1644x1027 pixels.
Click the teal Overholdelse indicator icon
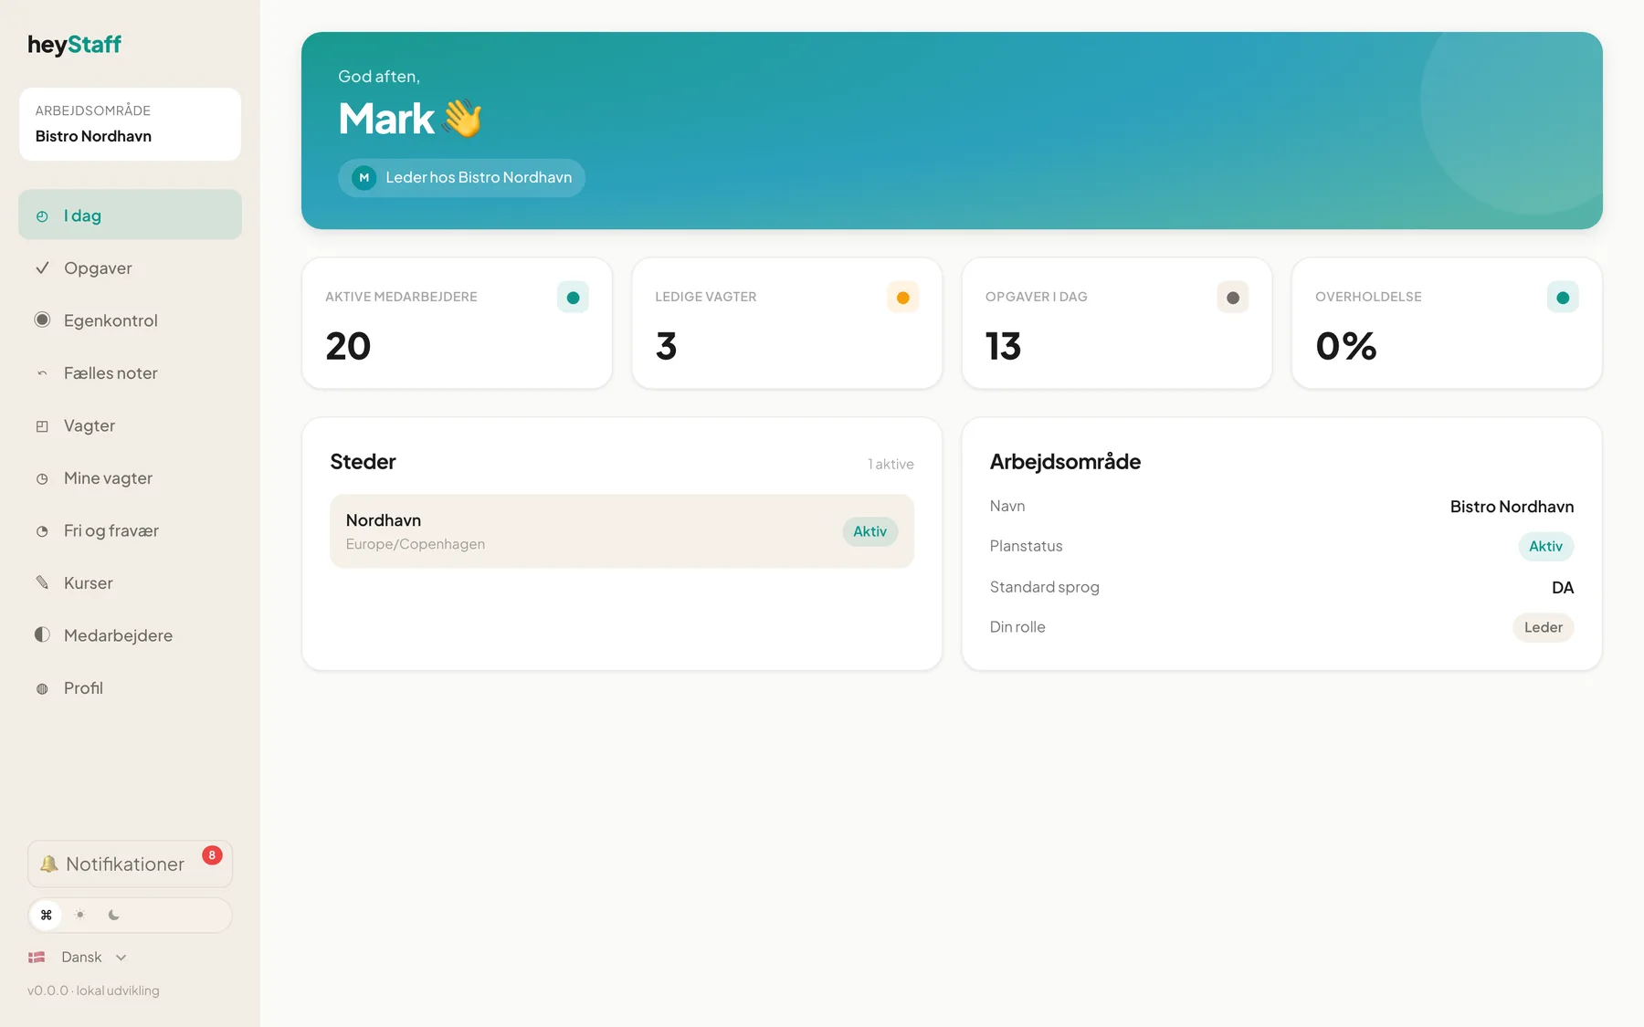[x=1563, y=298]
